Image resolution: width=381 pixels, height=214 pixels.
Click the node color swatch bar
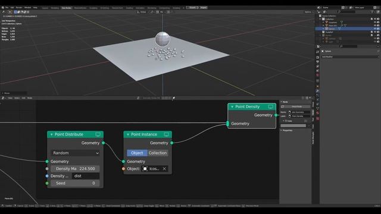(293, 125)
